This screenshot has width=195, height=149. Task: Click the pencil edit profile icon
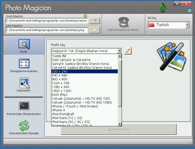coord(128,51)
